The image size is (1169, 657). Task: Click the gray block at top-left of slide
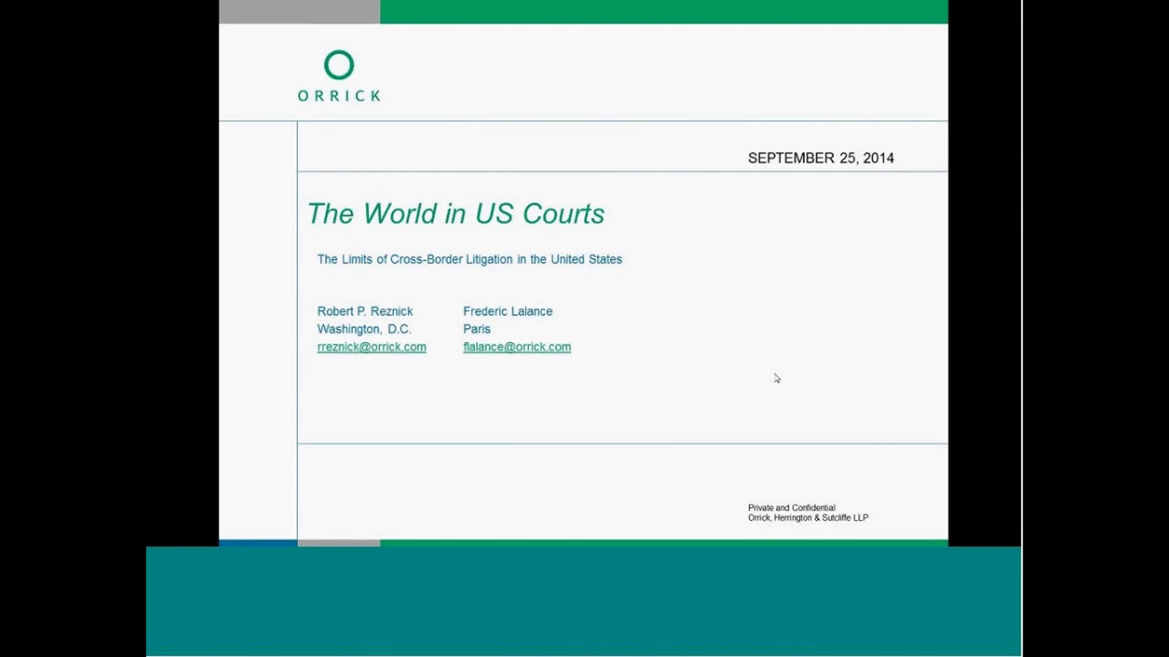pyautogui.click(x=299, y=11)
